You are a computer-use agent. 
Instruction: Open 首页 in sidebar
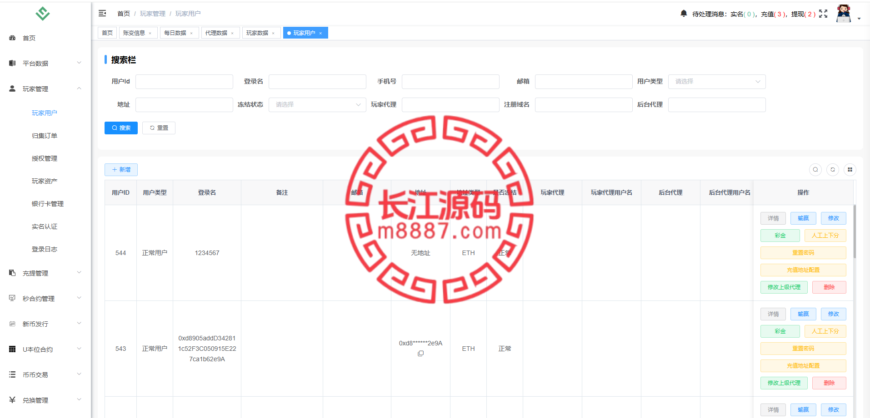click(x=45, y=38)
